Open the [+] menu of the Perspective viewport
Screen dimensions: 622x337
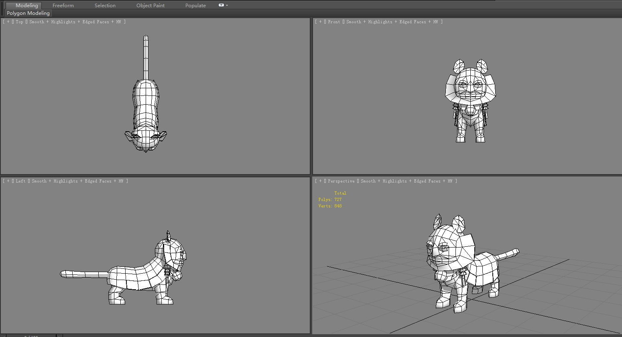(x=320, y=181)
